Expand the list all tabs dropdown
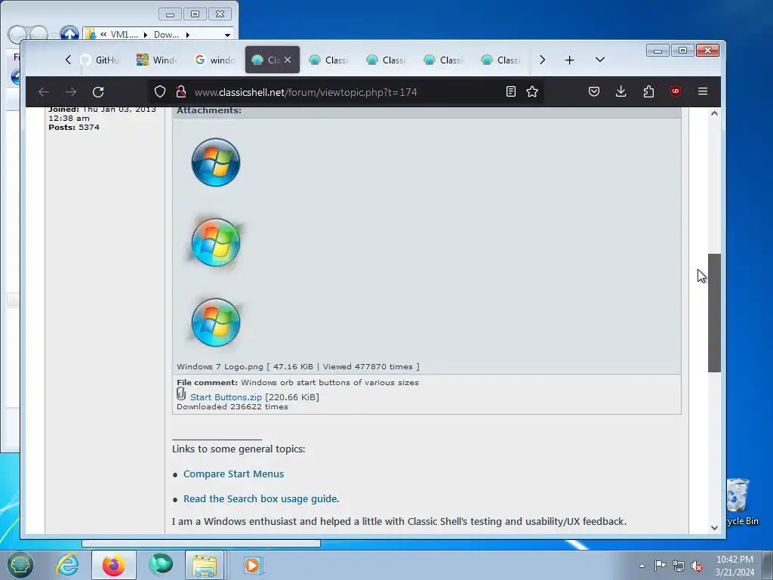This screenshot has width=773, height=580. click(600, 60)
